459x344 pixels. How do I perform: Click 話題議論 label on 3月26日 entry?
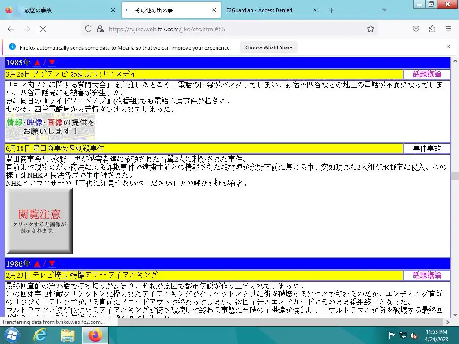pos(427,74)
